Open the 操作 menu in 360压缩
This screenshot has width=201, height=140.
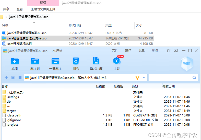tap(128, 50)
